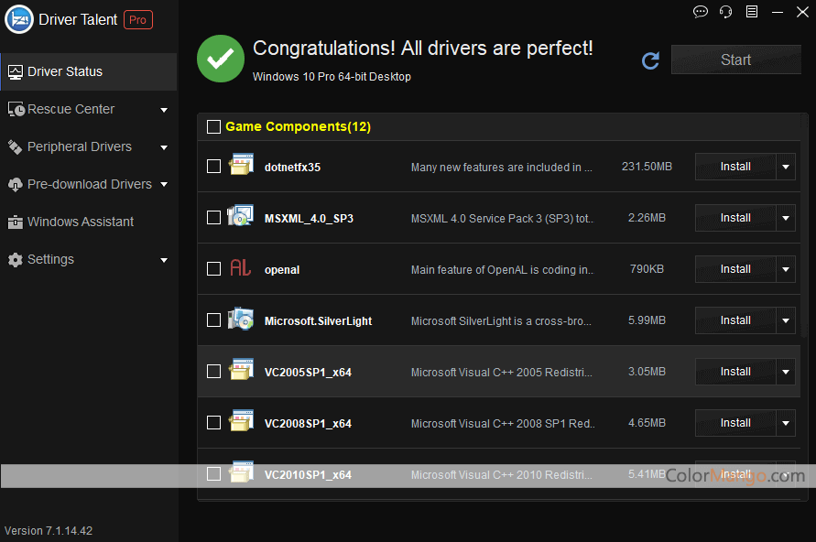Image resolution: width=816 pixels, height=542 pixels.
Task: Expand the Settings sidebar arrow
Action: coord(164,260)
